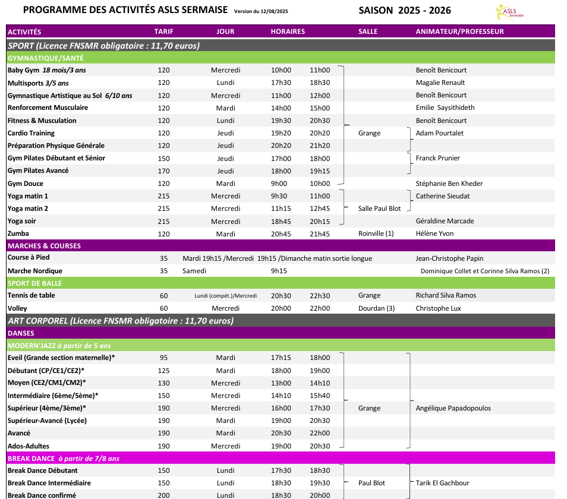The height and width of the screenshot is (499, 567).
Task: Select the 'HORAIRES' column header
Action: pyautogui.click(x=288, y=31)
